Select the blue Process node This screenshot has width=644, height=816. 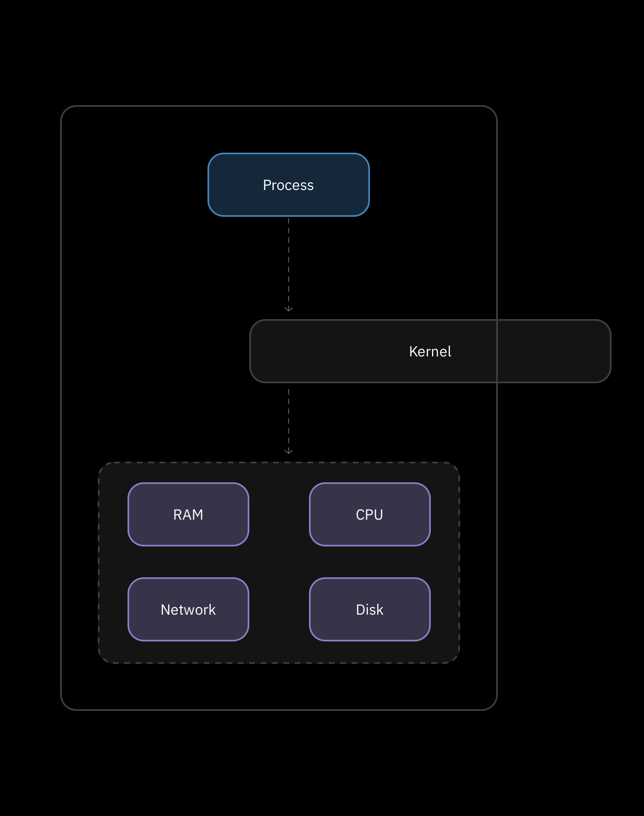(288, 185)
